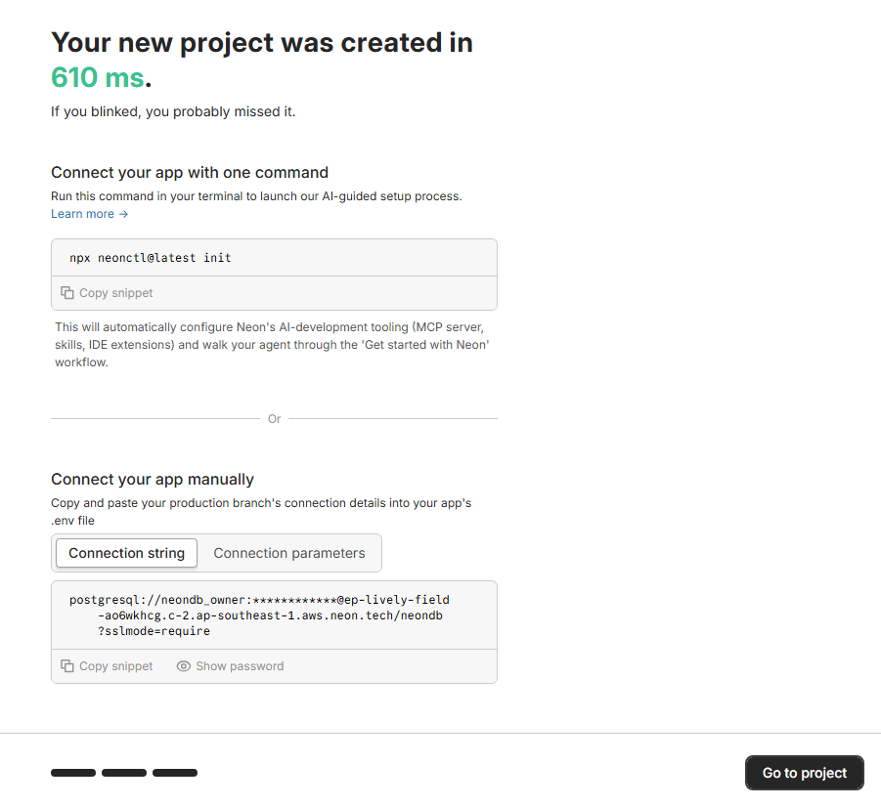Click the 'Connect your app manually' heading
Screen dimensions: 881x806
153,480
